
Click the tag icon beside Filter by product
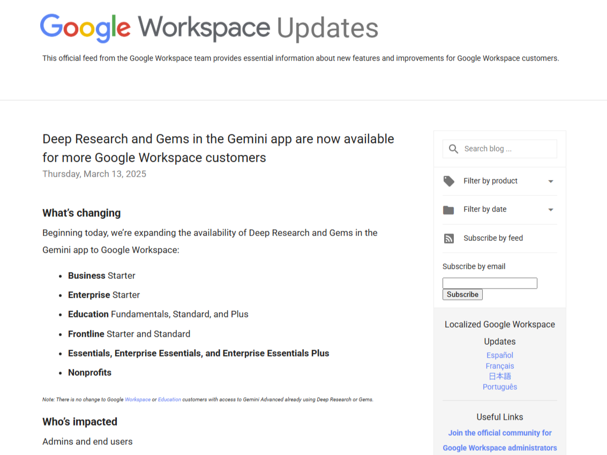(448, 181)
